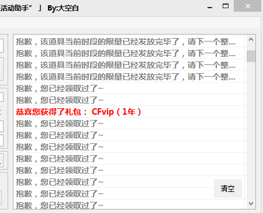Maximize the 活动助手 window
The width and height of the screenshot is (263, 213).
click(226, 6)
